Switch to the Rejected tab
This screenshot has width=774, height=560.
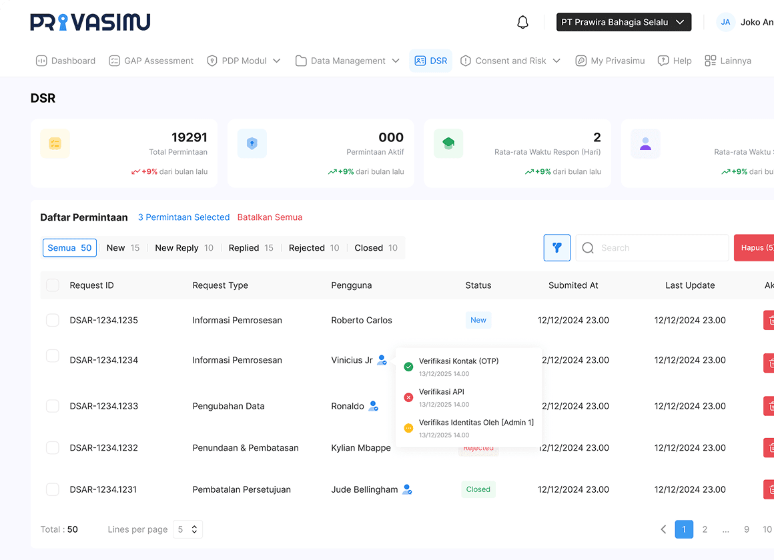pyautogui.click(x=314, y=248)
